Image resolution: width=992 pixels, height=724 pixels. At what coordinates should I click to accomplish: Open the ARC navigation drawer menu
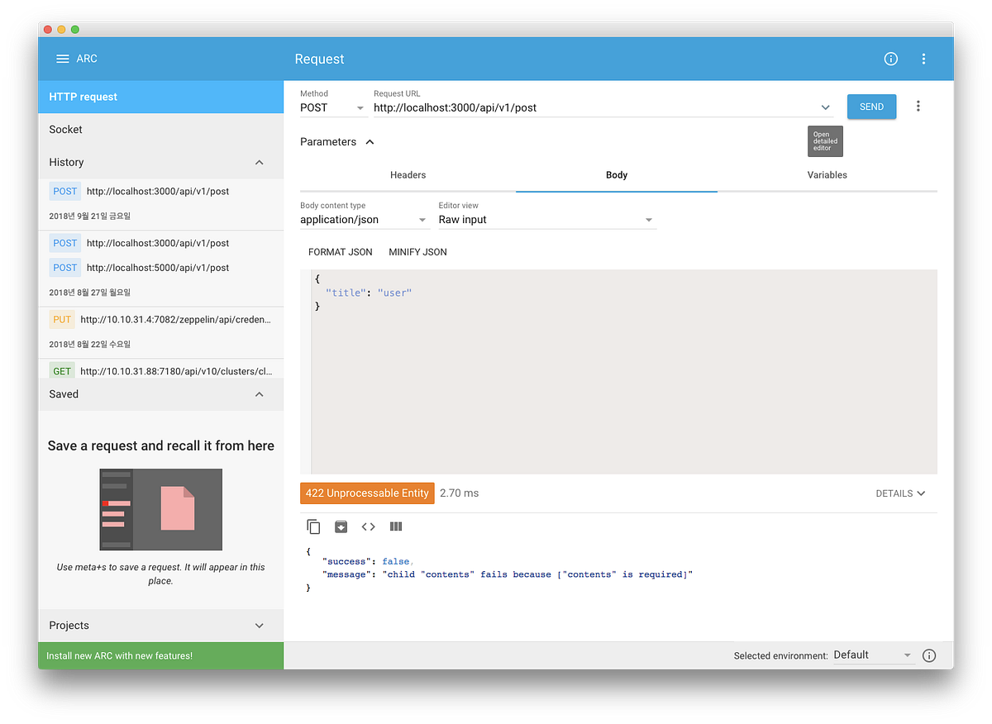pos(62,58)
